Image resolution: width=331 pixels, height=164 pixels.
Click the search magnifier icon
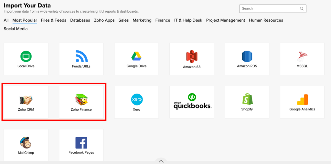[302, 9]
